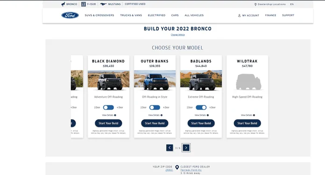Open Finance menu
The width and height of the screenshot is (325, 175).
pos(270,15)
